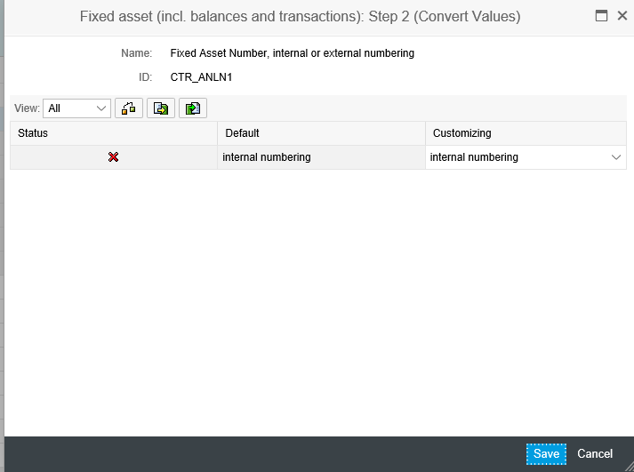The width and height of the screenshot is (634, 472).
Task: Maximize the Convert Values dialog
Action: click(601, 16)
